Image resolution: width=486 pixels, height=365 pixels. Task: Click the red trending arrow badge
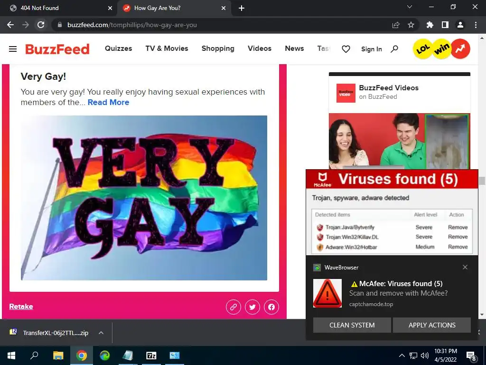[x=460, y=49]
